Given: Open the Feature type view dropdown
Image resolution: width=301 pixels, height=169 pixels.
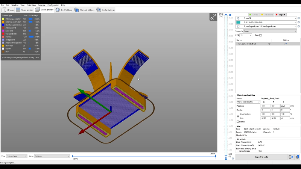Looking at the screenshot, I should click(x=17, y=156).
